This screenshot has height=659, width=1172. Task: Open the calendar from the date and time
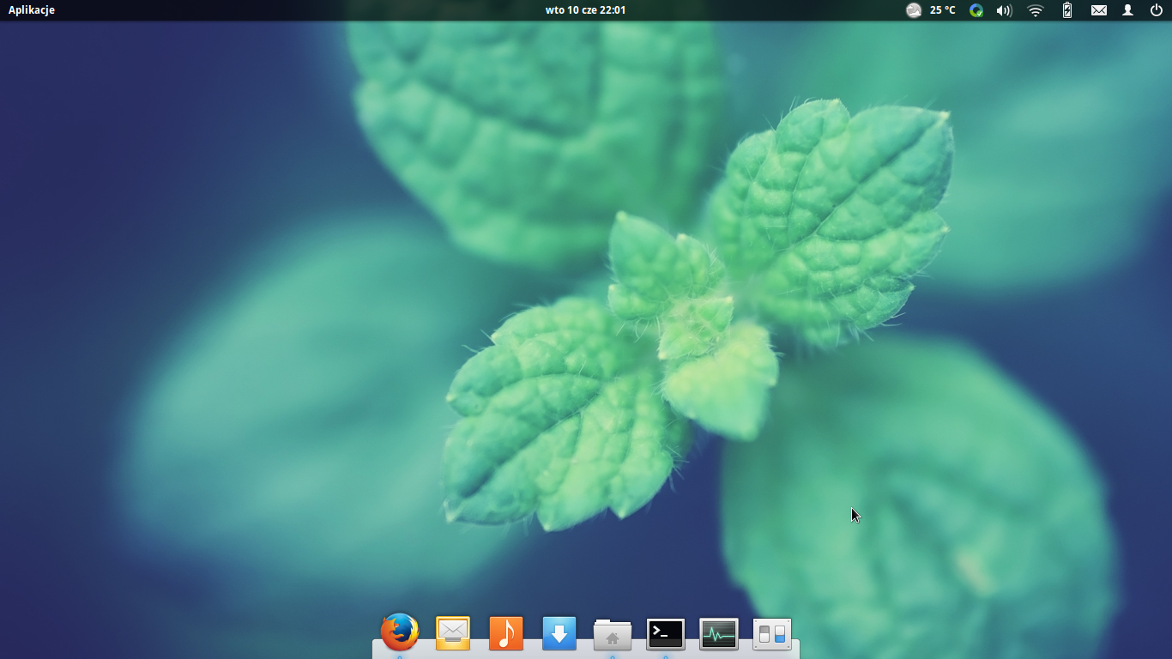[585, 10]
